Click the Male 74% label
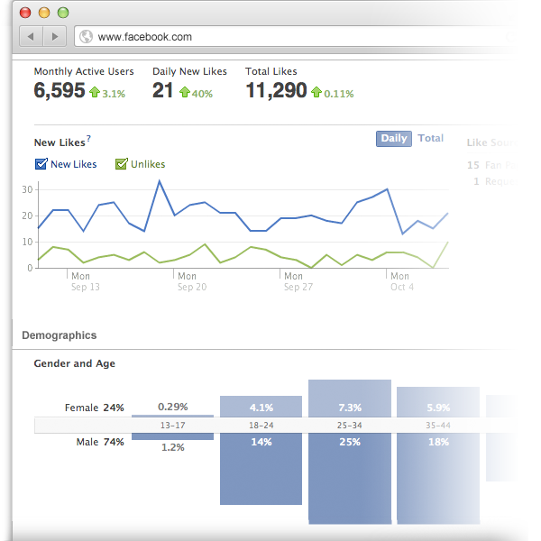 click(x=100, y=442)
